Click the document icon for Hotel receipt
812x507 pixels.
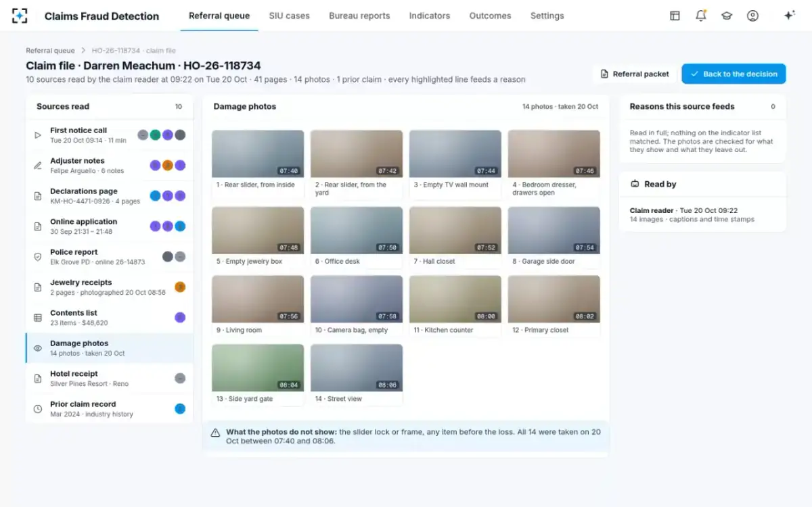38,379
